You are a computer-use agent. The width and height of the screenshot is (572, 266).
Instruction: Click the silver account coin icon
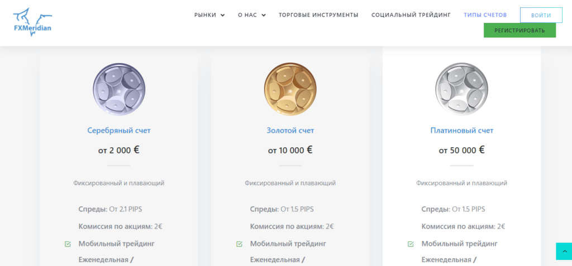point(118,89)
